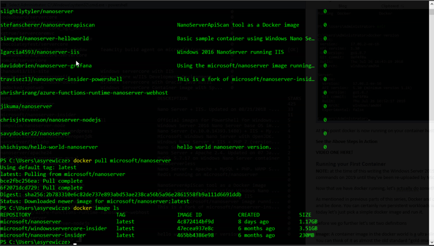434x246 pixels.
Task: Click the 'docker image ls' command
Action: click(96, 208)
